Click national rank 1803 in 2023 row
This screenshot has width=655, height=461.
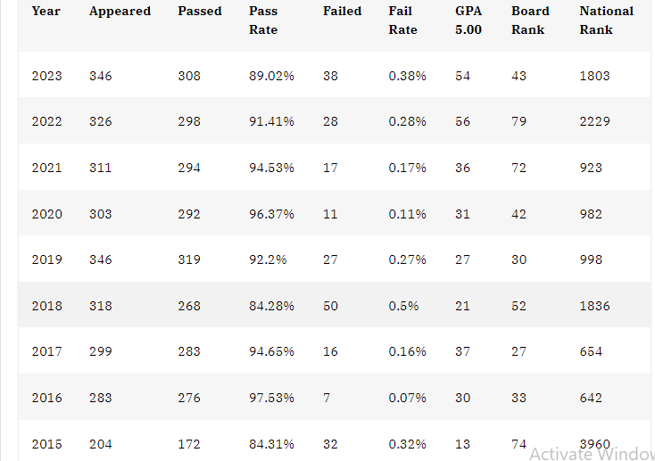(594, 76)
